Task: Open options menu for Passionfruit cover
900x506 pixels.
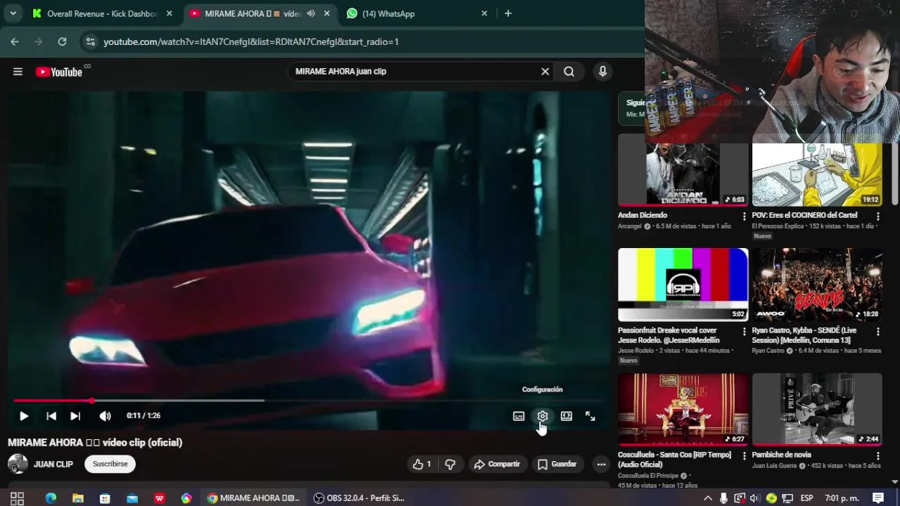Action: click(x=744, y=331)
